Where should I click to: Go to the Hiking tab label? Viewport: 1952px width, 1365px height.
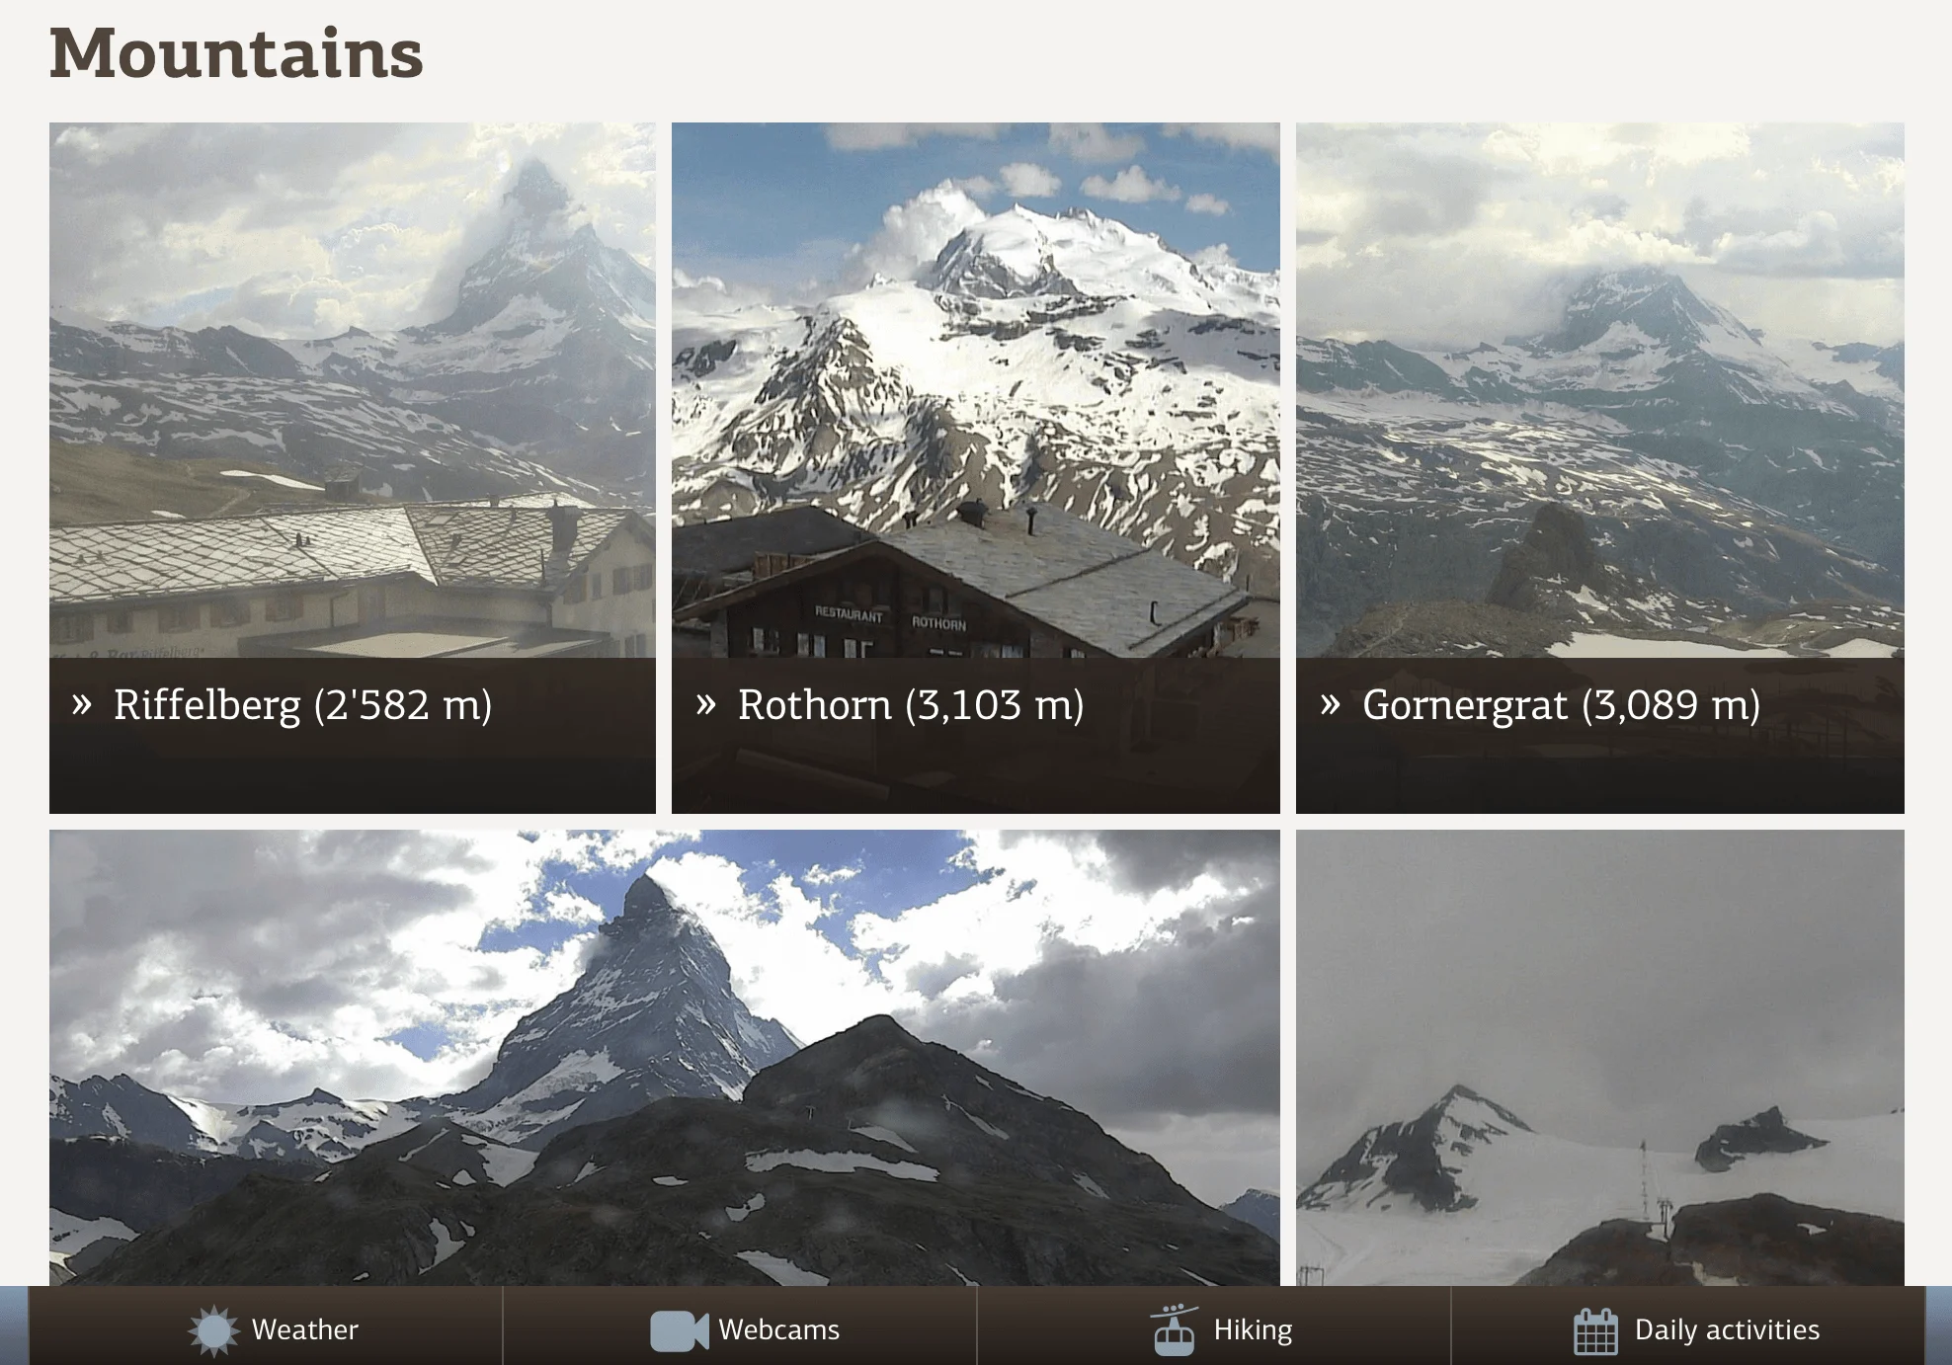pyautogui.click(x=1253, y=1330)
